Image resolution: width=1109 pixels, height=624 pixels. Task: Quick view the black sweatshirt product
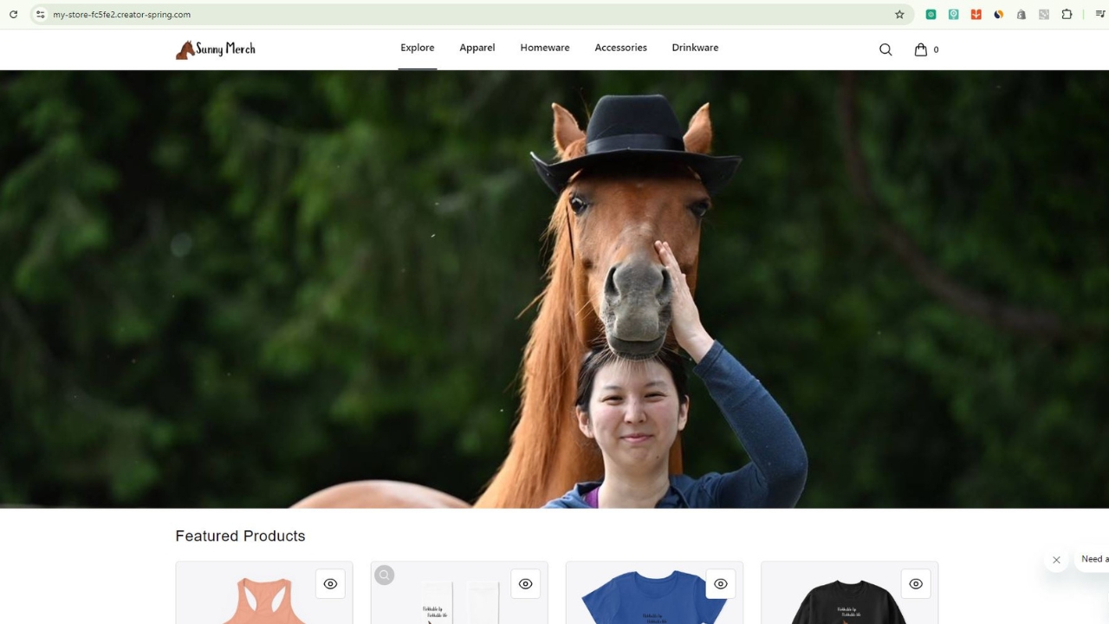915,584
